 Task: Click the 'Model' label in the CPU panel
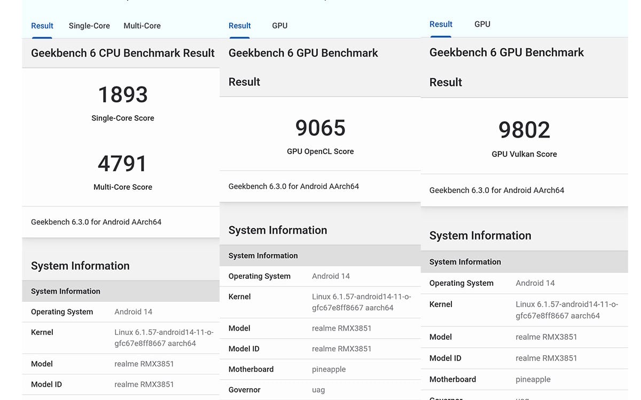42,364
